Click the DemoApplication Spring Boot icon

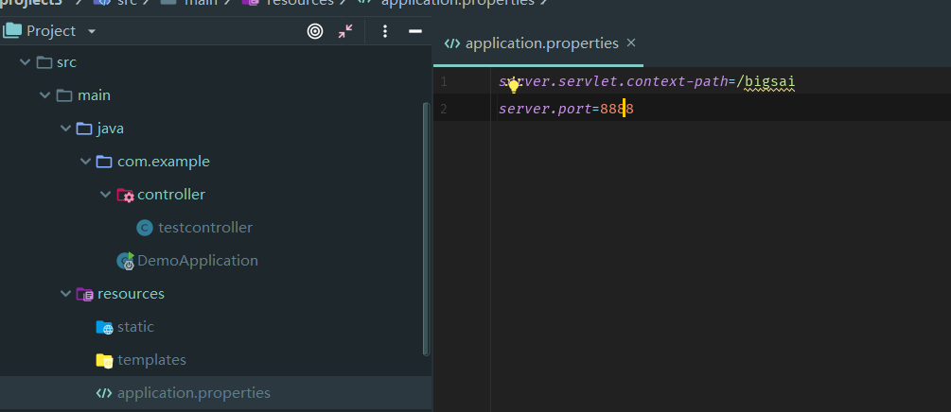click(125, 261)
